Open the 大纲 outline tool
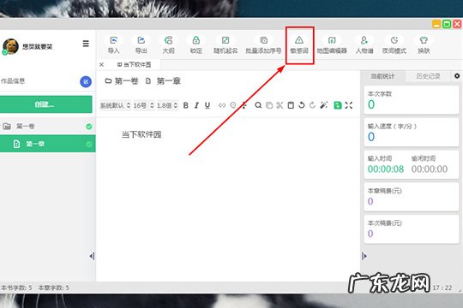463x308 pixels. coord(168,44)
